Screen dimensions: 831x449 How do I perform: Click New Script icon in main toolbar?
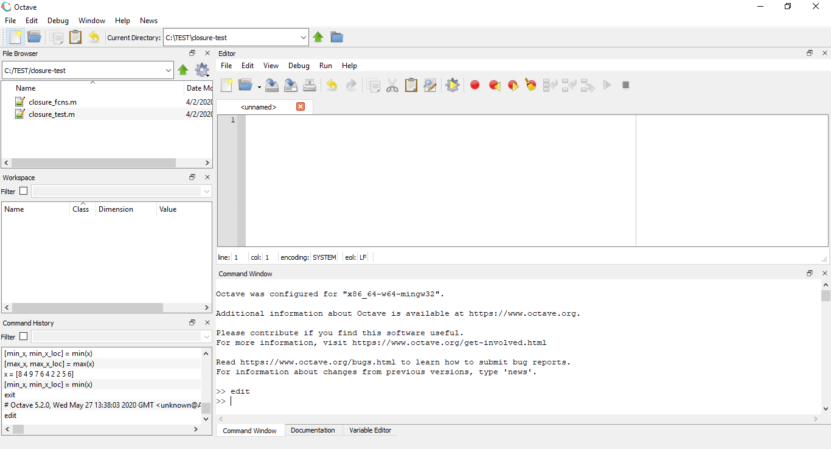click(x=15, y=37)
